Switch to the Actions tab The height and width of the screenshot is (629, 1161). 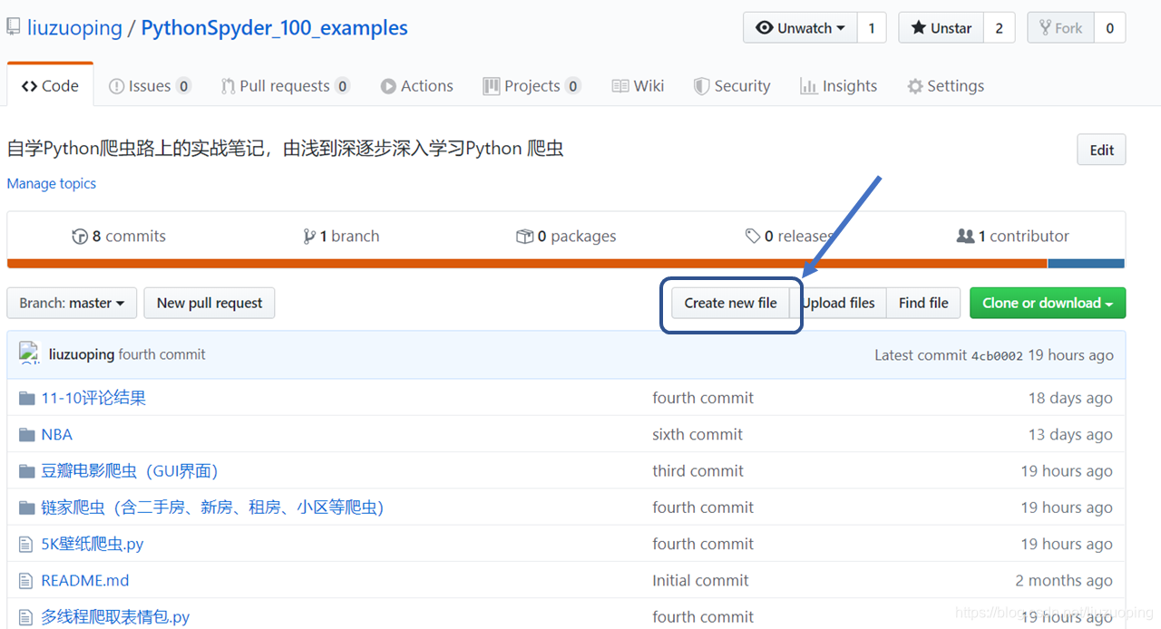click(417, 86)
